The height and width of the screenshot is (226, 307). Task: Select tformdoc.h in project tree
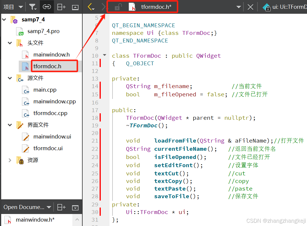tap(47, 66)
